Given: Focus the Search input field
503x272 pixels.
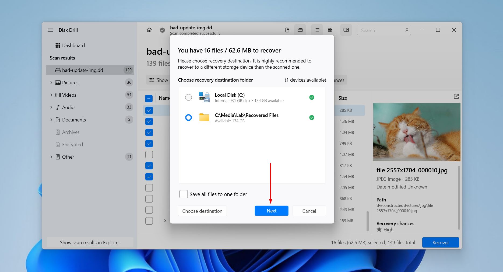Looking at the screenshot, I should click(384, 30).
